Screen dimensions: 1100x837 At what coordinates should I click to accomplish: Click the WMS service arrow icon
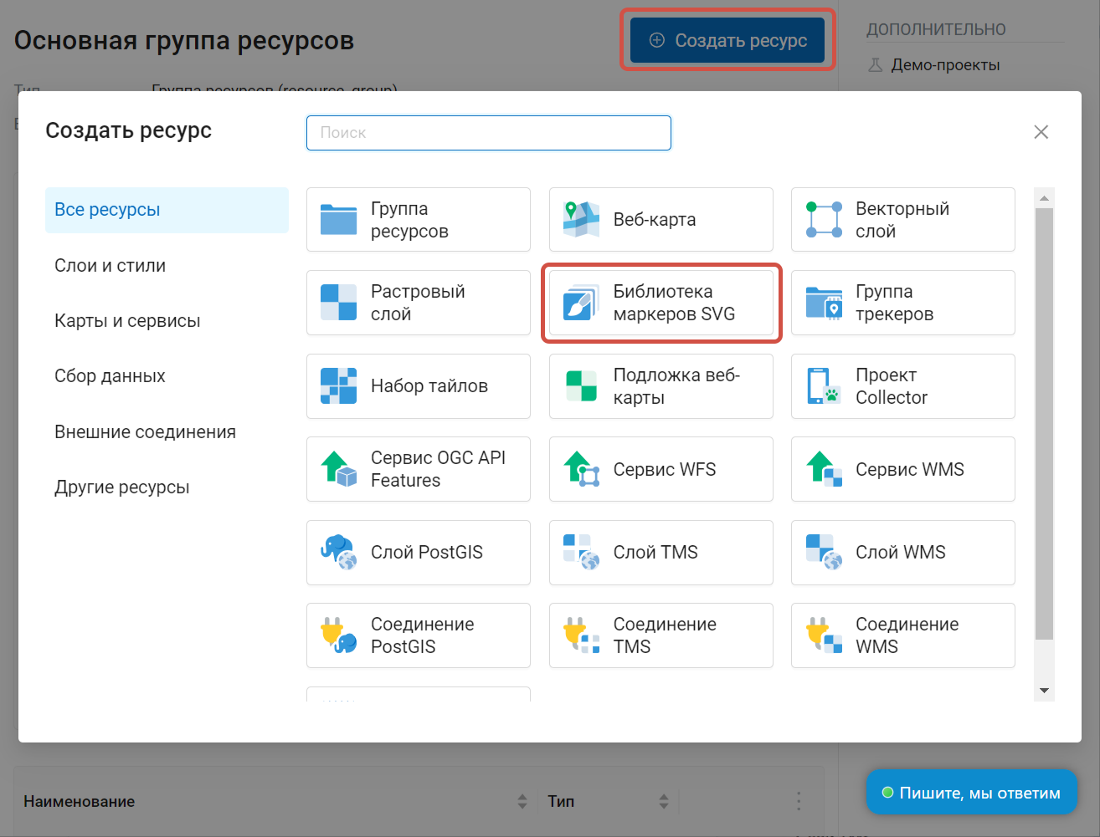tap(824, 469)
